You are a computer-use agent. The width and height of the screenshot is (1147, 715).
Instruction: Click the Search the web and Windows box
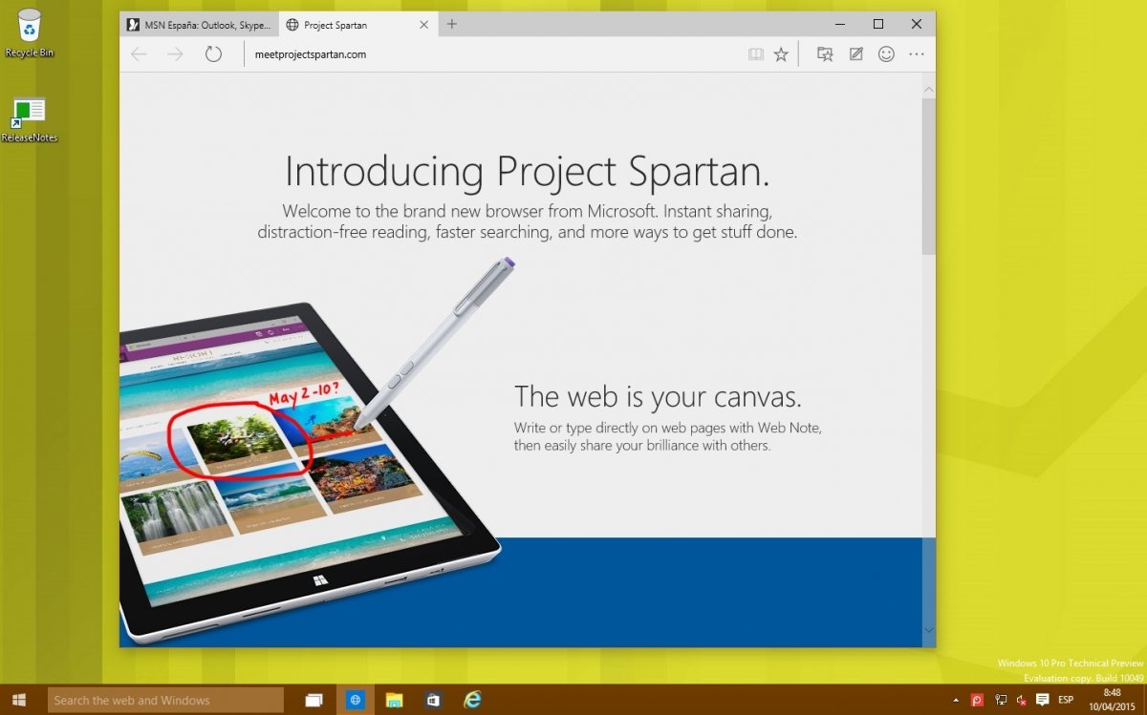[x=165, y=700]
